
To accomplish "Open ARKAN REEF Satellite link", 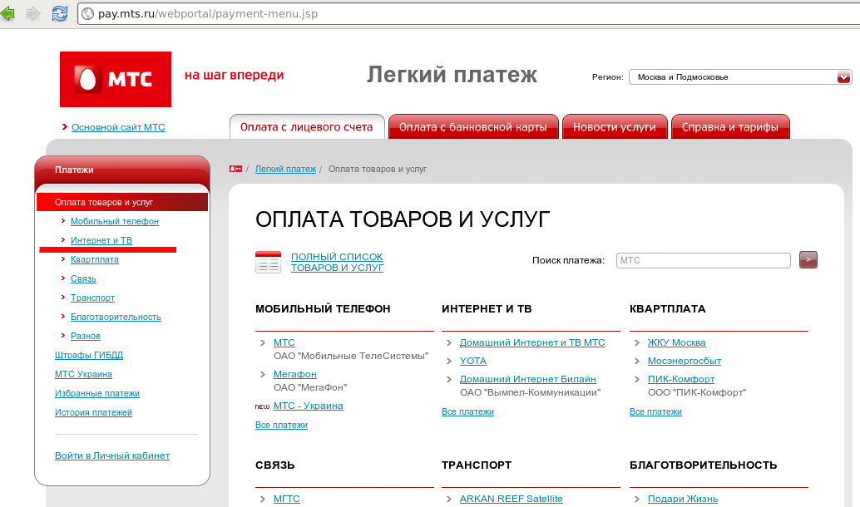I will [x=512, y=499].
